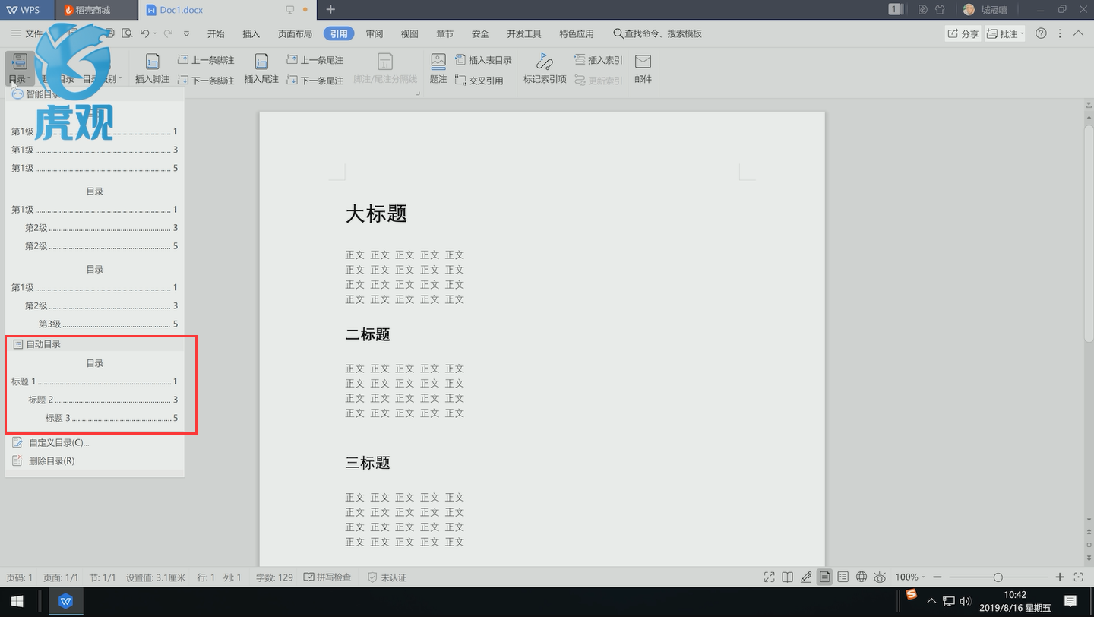Click the 插入尾注 endnote icon
The width and height of the screenshot is (1094, 617).
tap(261, 68)
